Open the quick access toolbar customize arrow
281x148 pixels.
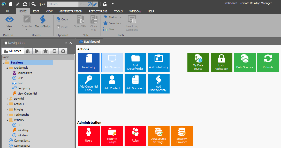click(113, 4)
